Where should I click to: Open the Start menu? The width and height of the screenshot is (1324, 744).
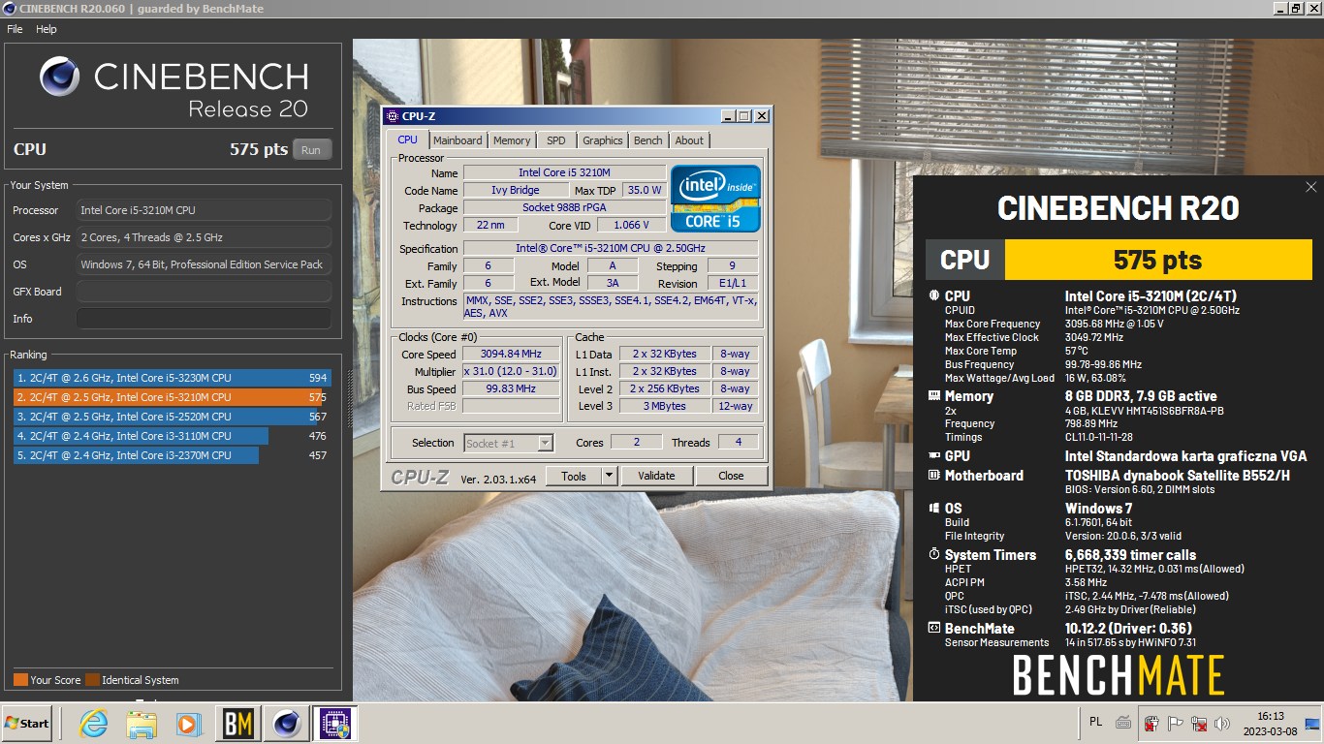coord(26,723)
